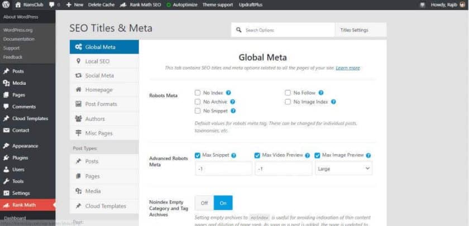This screenshot has width=469, height=226.
Task: Open the Users menu in admin sidebar
Action: 27,170
